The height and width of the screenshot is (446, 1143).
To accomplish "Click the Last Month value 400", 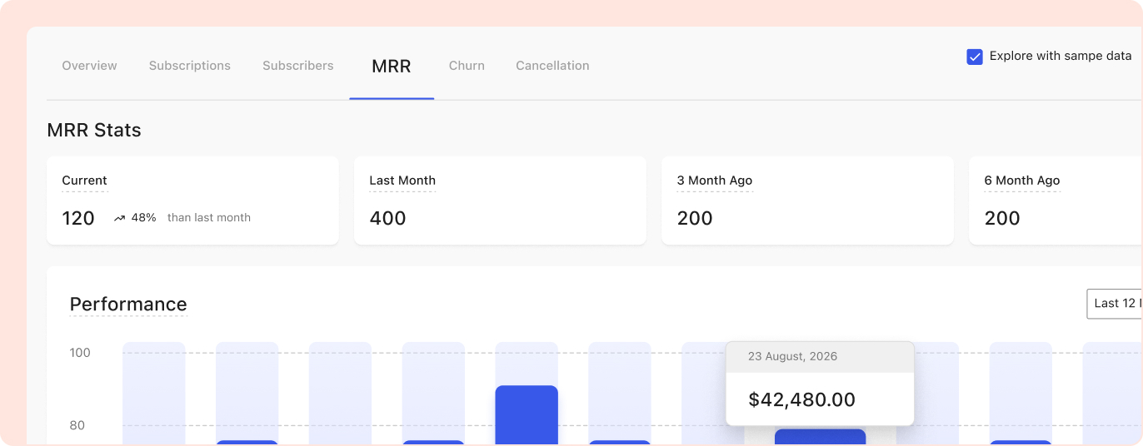I will [387, 218].
